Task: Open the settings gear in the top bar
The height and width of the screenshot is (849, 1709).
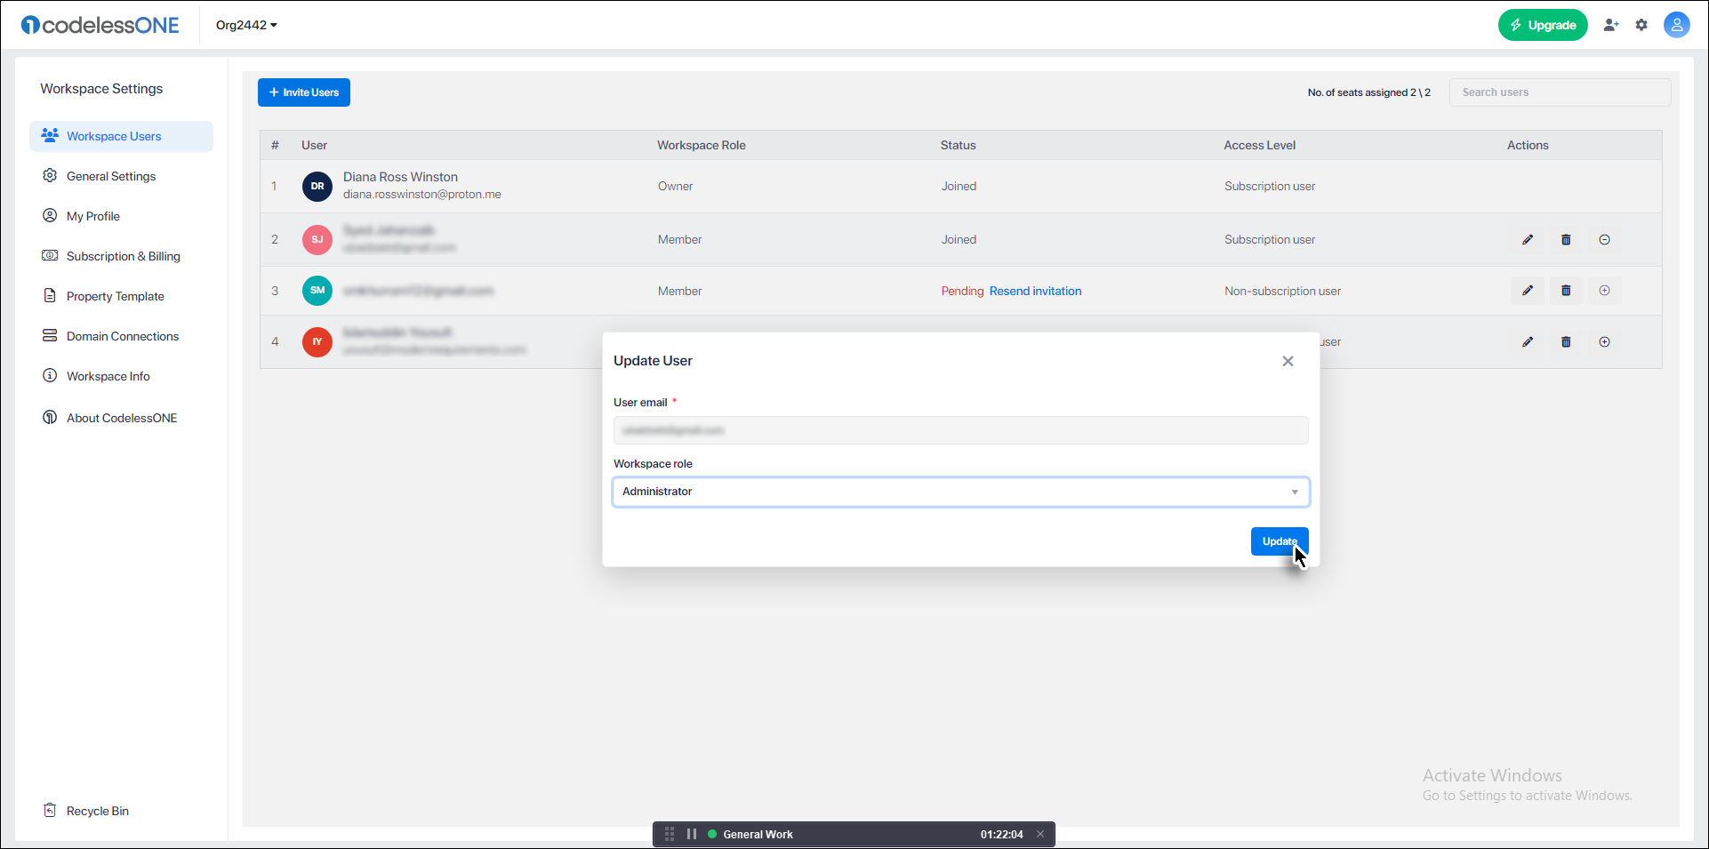Action: (x=1642, y=25)
